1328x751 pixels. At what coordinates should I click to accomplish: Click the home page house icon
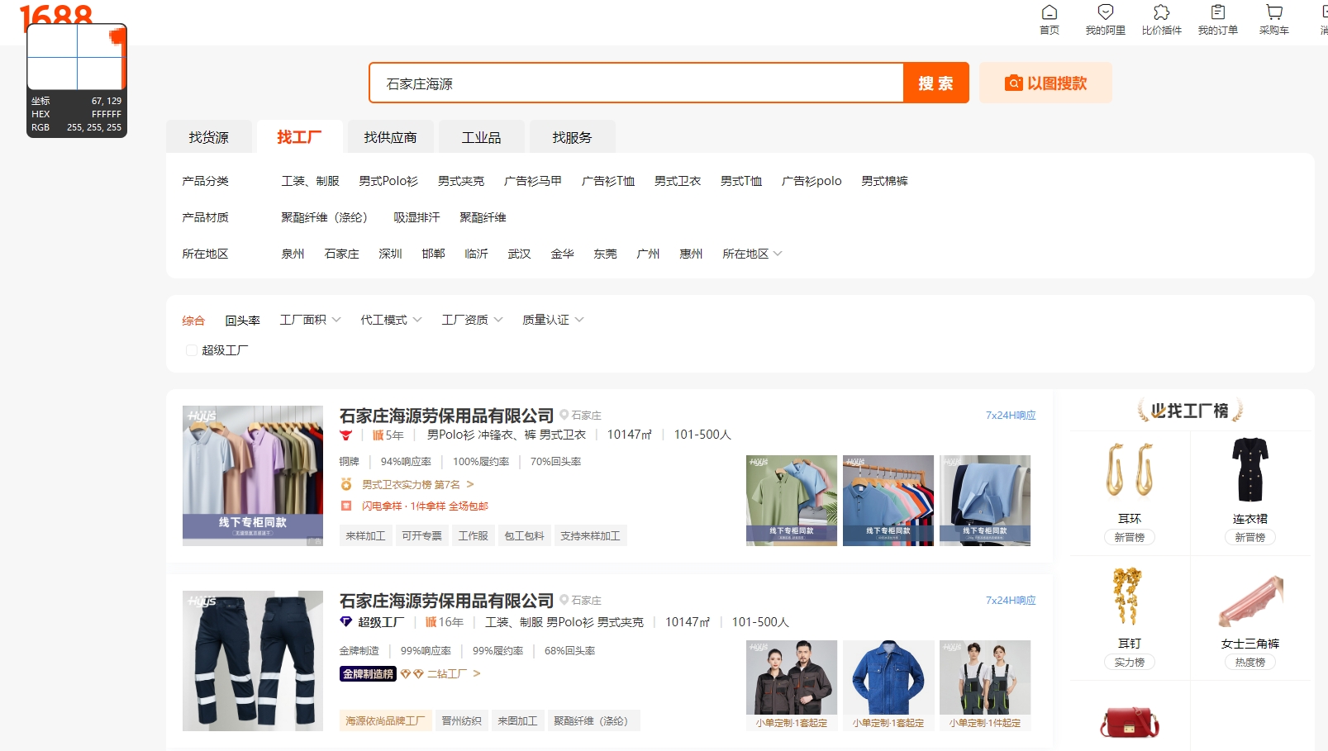point(1049,12)
